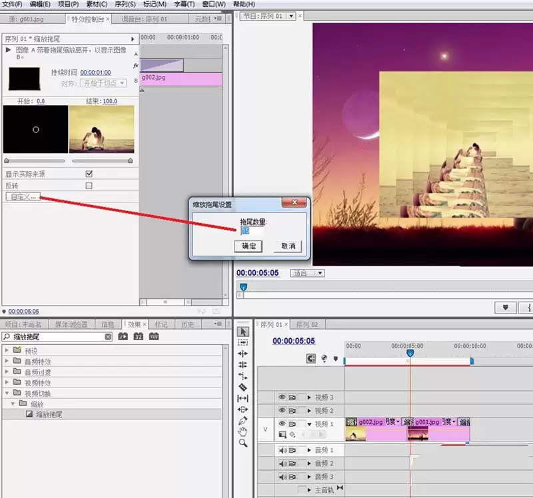Select the Selection arrow tool
The image size is (533, 498).
243,332
